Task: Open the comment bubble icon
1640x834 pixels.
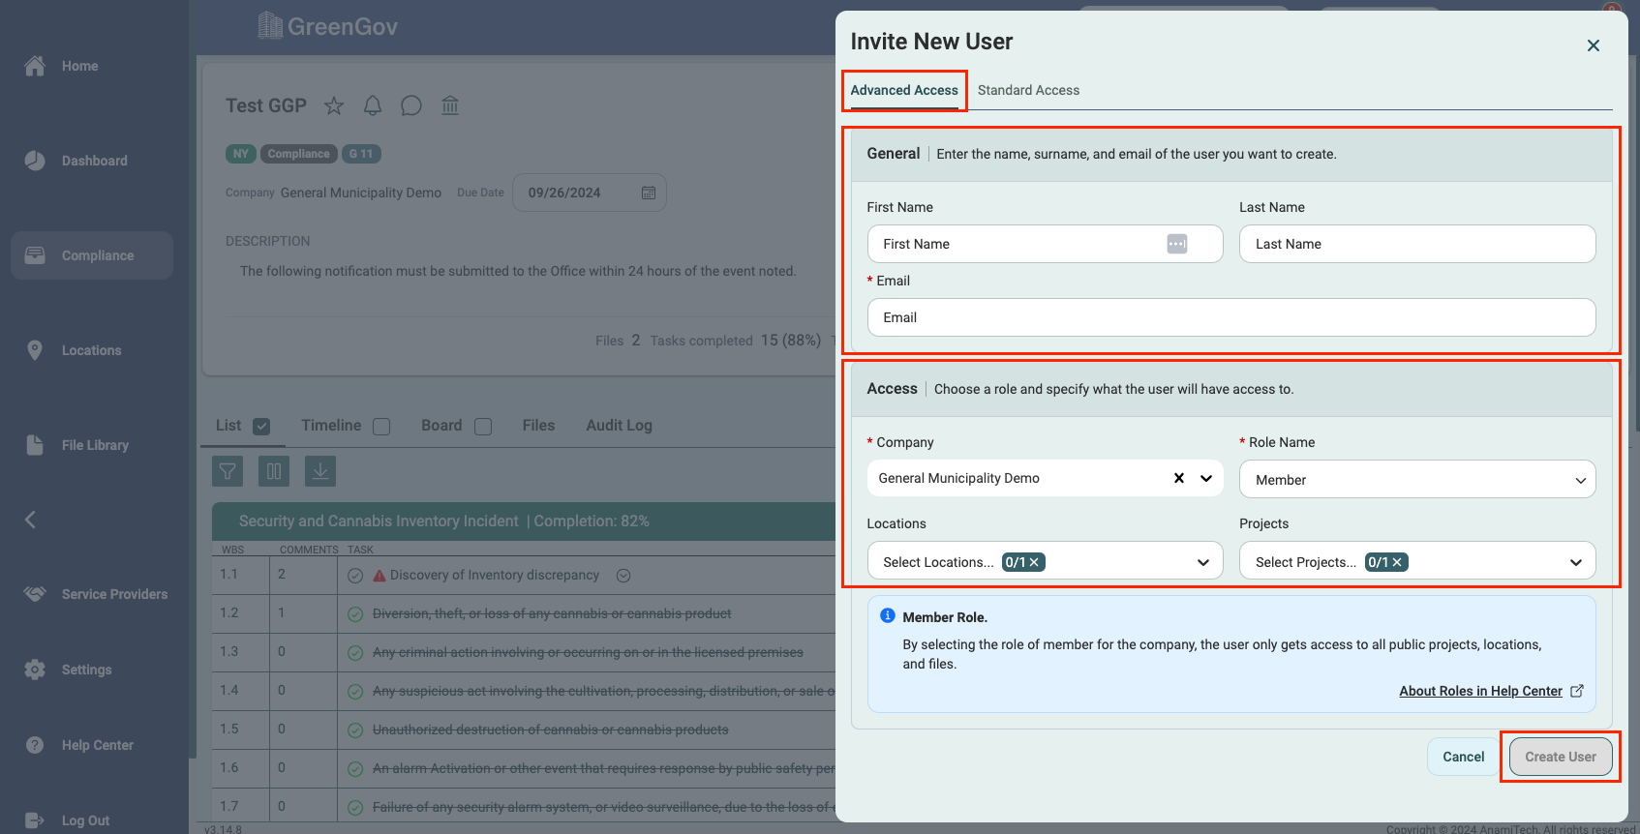Action: (411, 105)
